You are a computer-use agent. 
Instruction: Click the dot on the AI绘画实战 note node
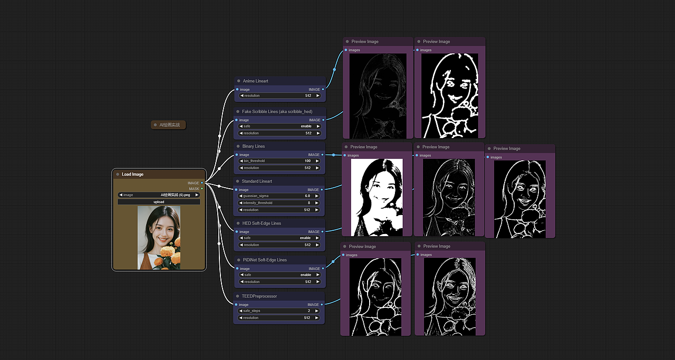(x=155, y=125)
